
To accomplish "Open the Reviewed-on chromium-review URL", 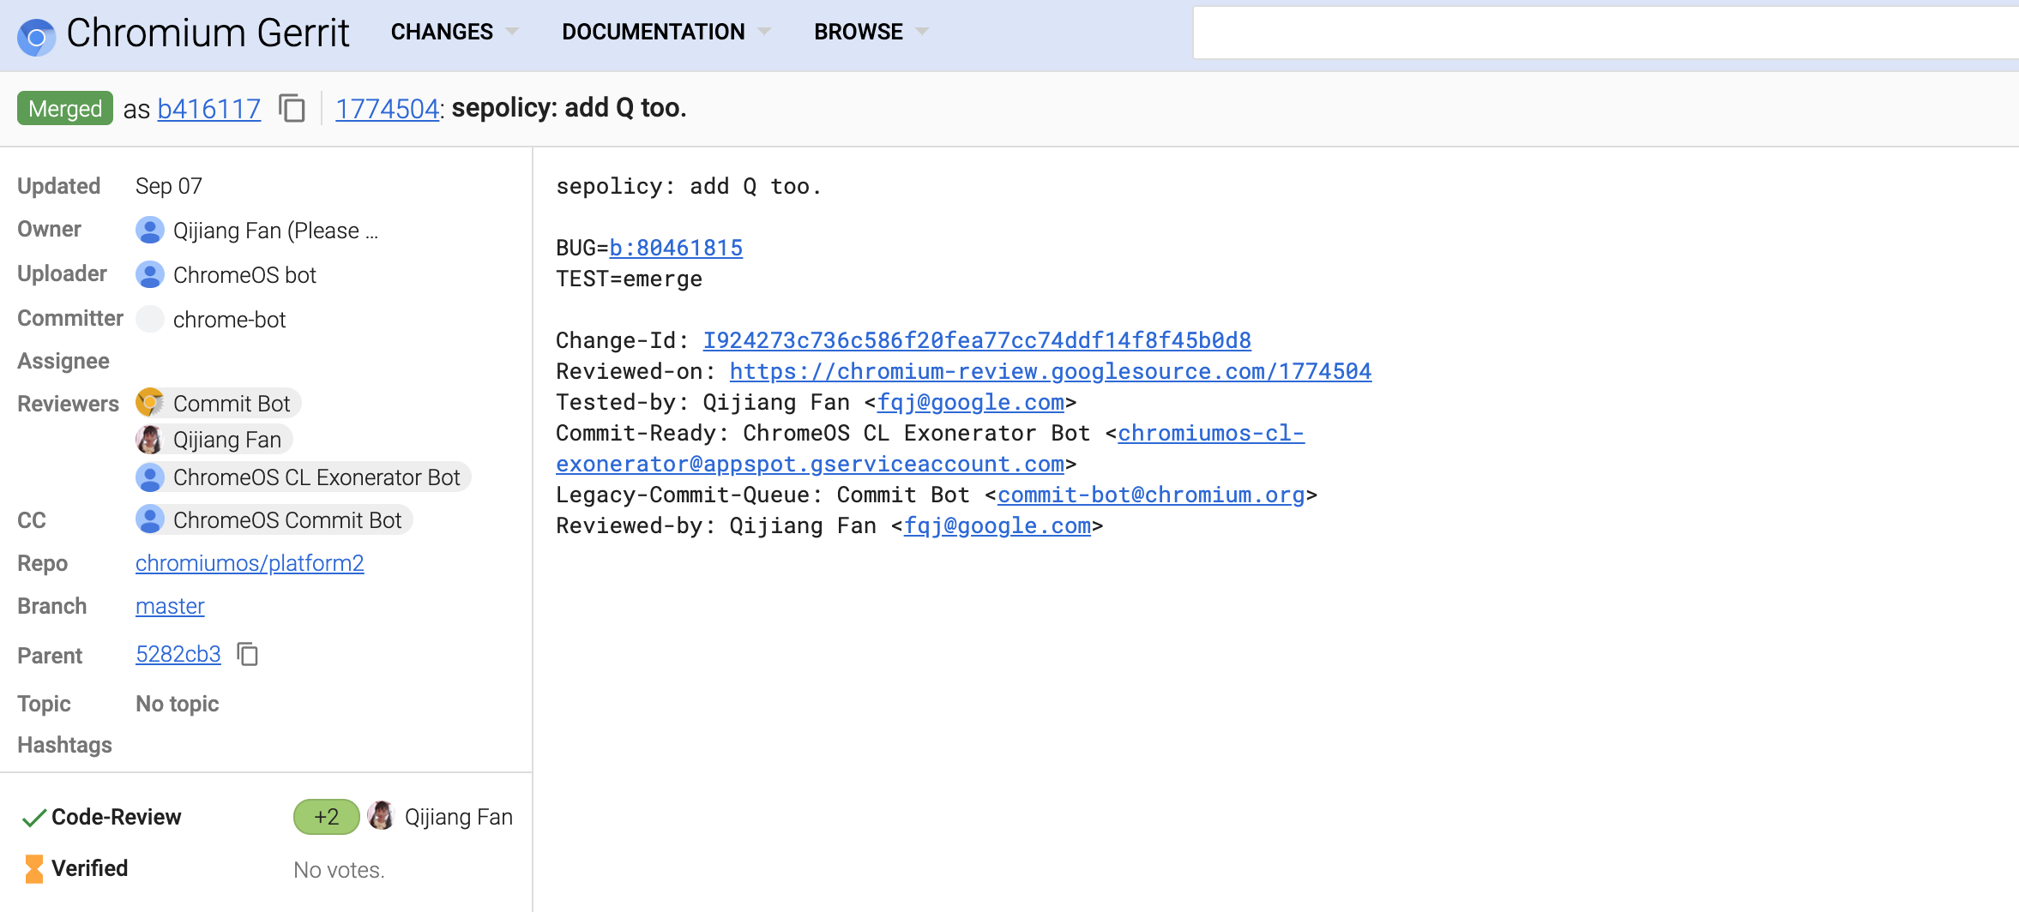I will [x=1051, y=371].
